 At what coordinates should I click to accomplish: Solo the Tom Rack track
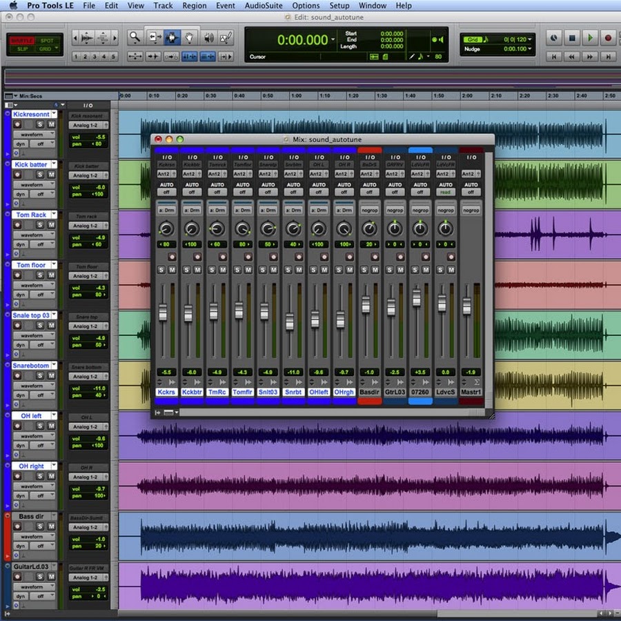coord(40,225)
